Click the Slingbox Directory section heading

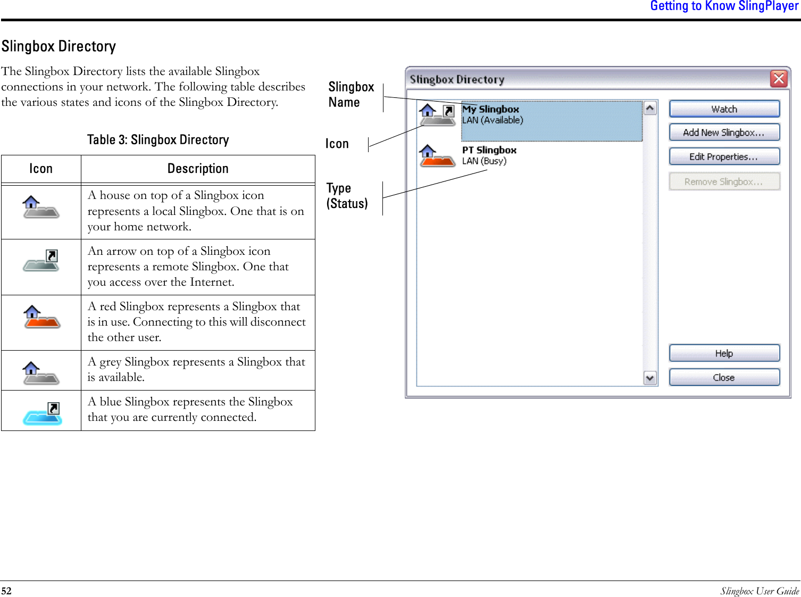(59, 46)
